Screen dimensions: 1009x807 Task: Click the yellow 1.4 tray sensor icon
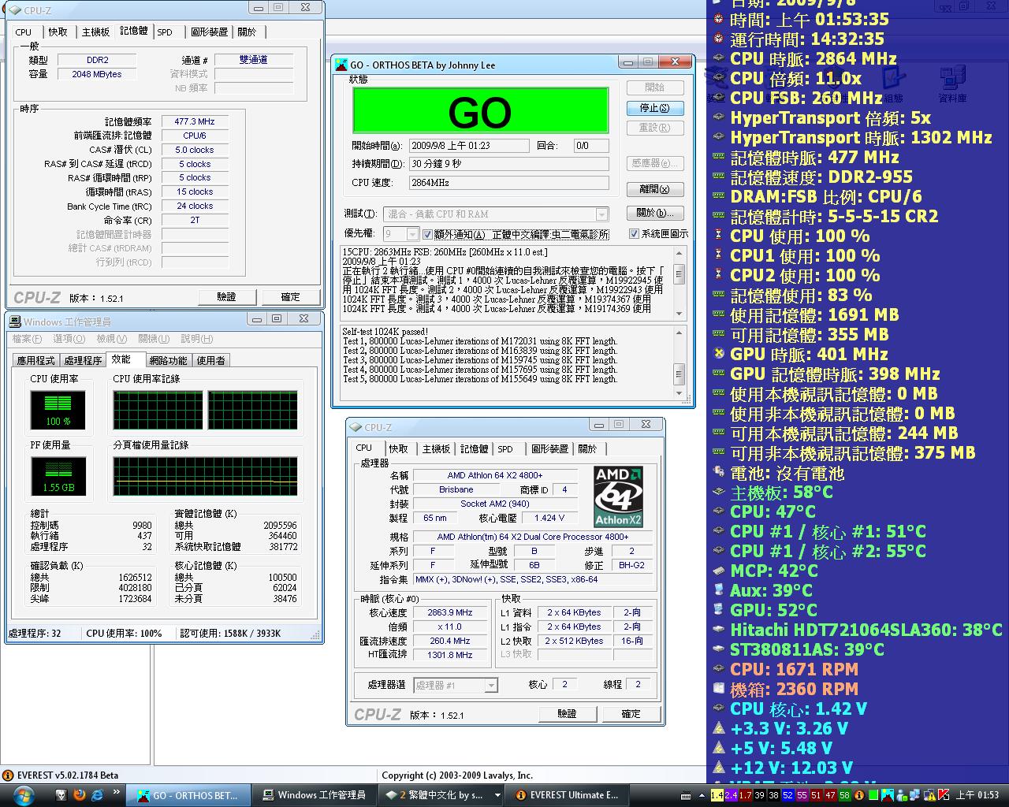(717, 795)
